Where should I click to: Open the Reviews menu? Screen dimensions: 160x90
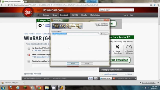(46, 15)
